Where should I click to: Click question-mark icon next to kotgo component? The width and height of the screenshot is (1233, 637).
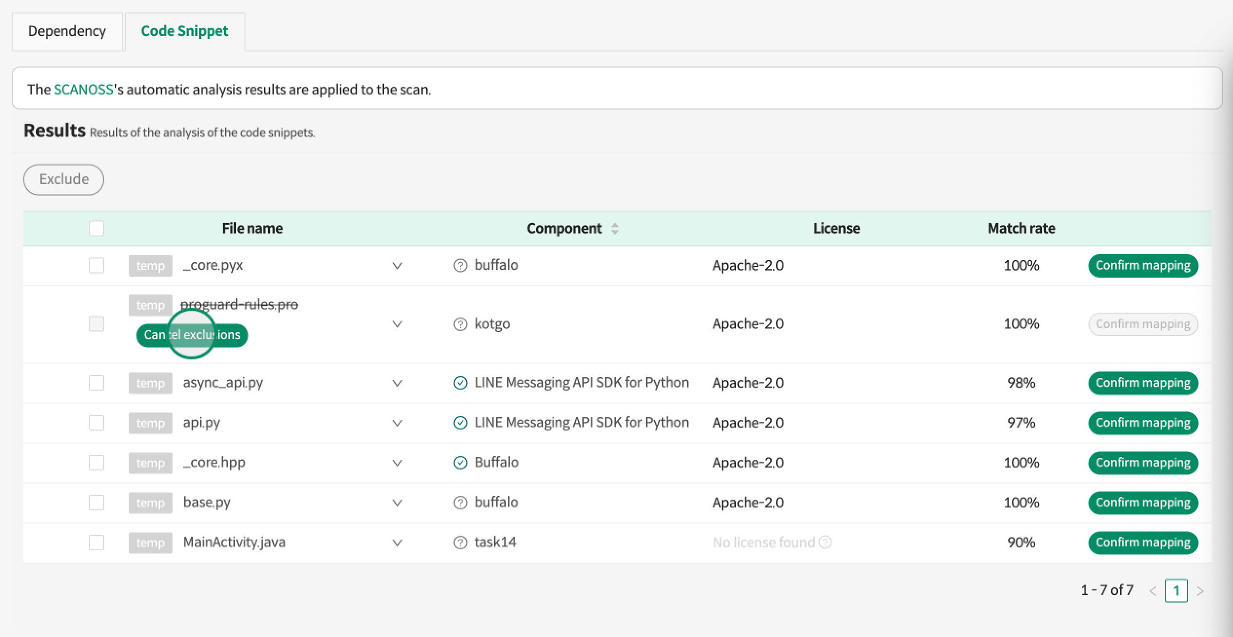point(460,324)
